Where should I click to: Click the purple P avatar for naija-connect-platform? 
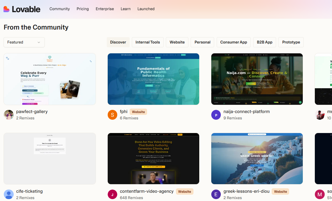point(216,115)
